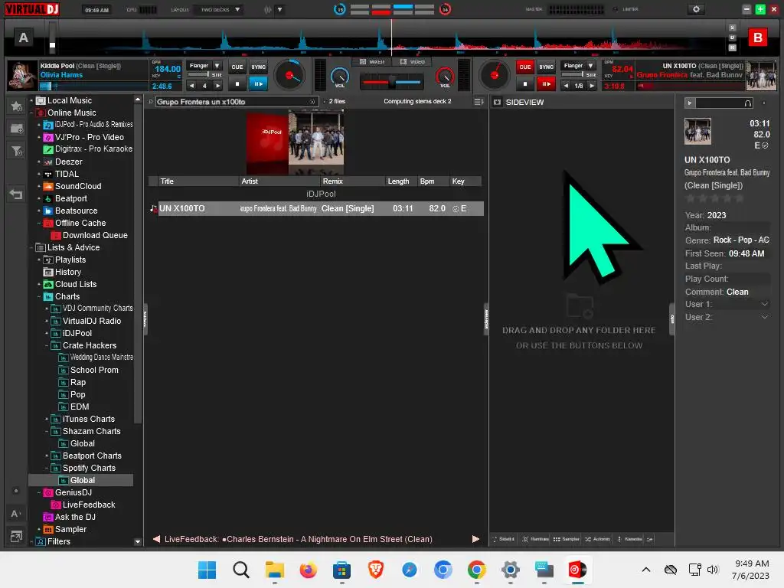The image size is (784, 588).
Task: Expand the Beatport source
Action: coord(39,198)
